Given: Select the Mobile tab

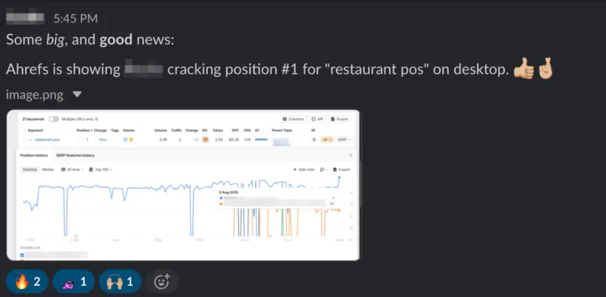Looking at the screenshot, I should pos(48,170).
